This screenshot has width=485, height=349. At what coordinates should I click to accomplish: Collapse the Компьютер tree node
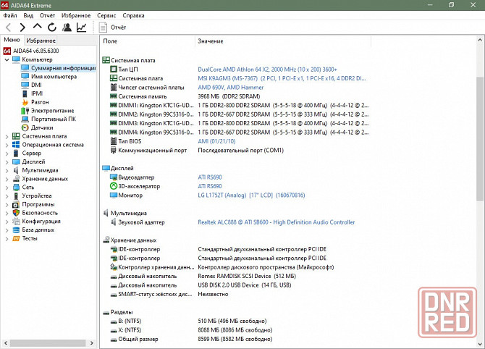point(7,59)
